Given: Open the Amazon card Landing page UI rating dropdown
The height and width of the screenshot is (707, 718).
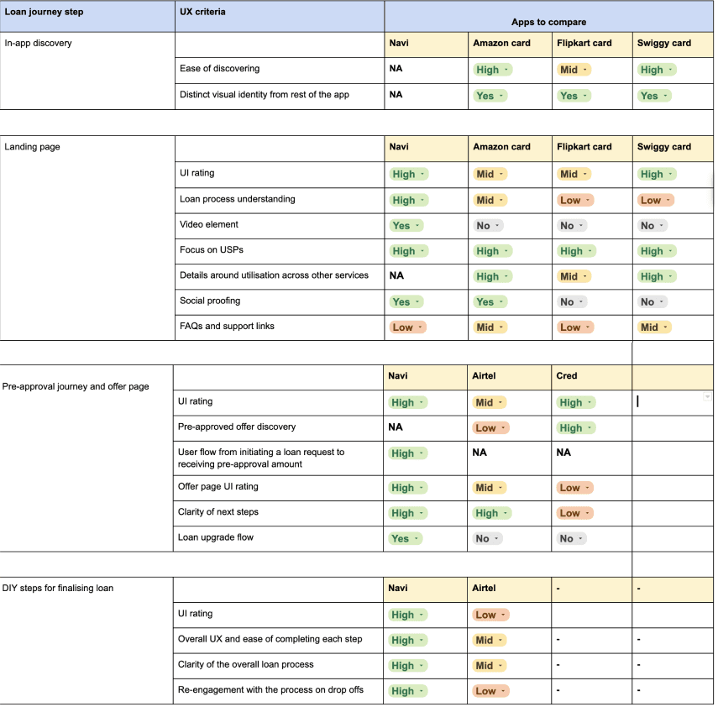Looking at the screenshot, I should 490,175.
